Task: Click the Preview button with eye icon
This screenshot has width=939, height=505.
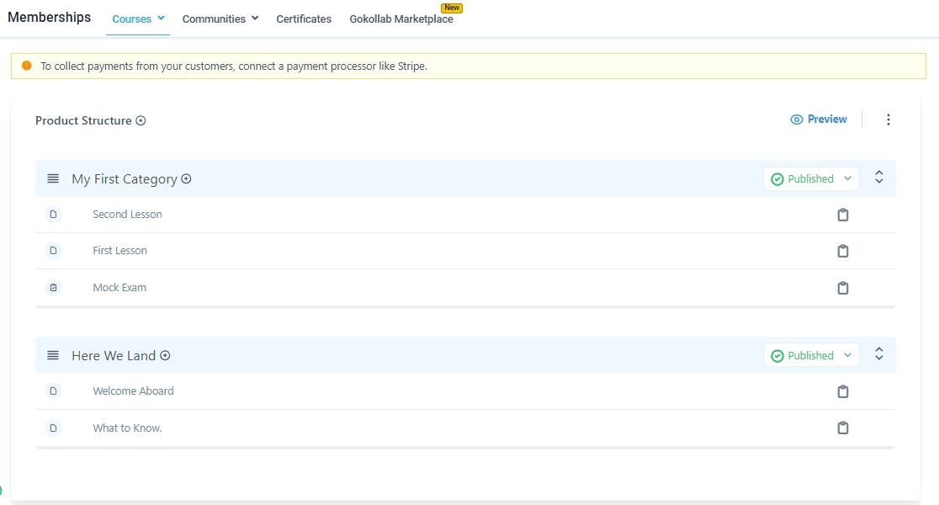Action: pyautogui.click(x=819, y=120)
